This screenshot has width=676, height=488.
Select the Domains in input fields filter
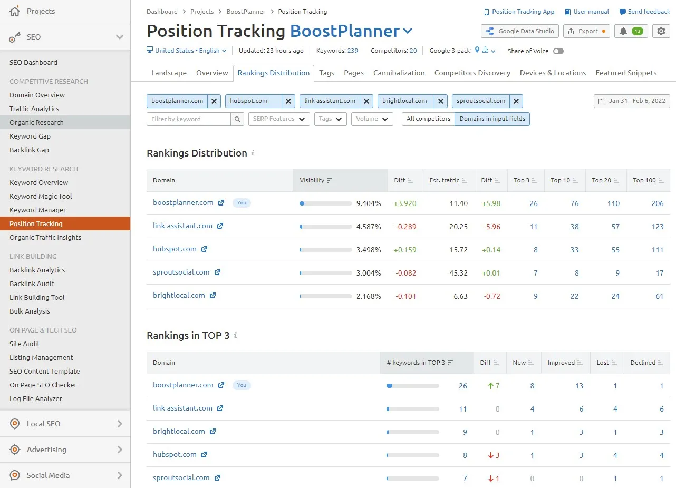click(492, 119)
